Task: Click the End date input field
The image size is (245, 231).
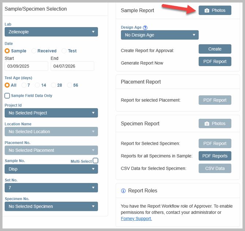Action: click(x=72, y=66)
